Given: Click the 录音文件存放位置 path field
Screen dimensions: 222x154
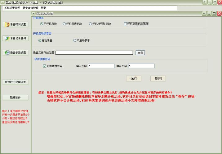Looking at the screenshot, I should click(x=94, y=53).
